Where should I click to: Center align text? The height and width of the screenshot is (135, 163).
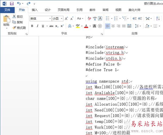(113, 26)
